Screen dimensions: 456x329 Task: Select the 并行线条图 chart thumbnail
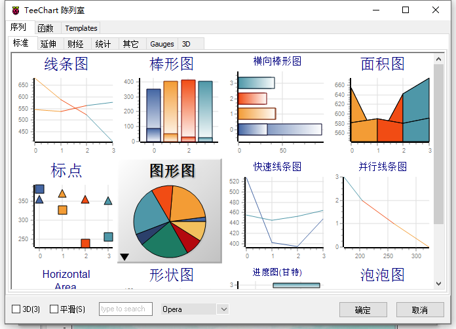tap(381, 211)
